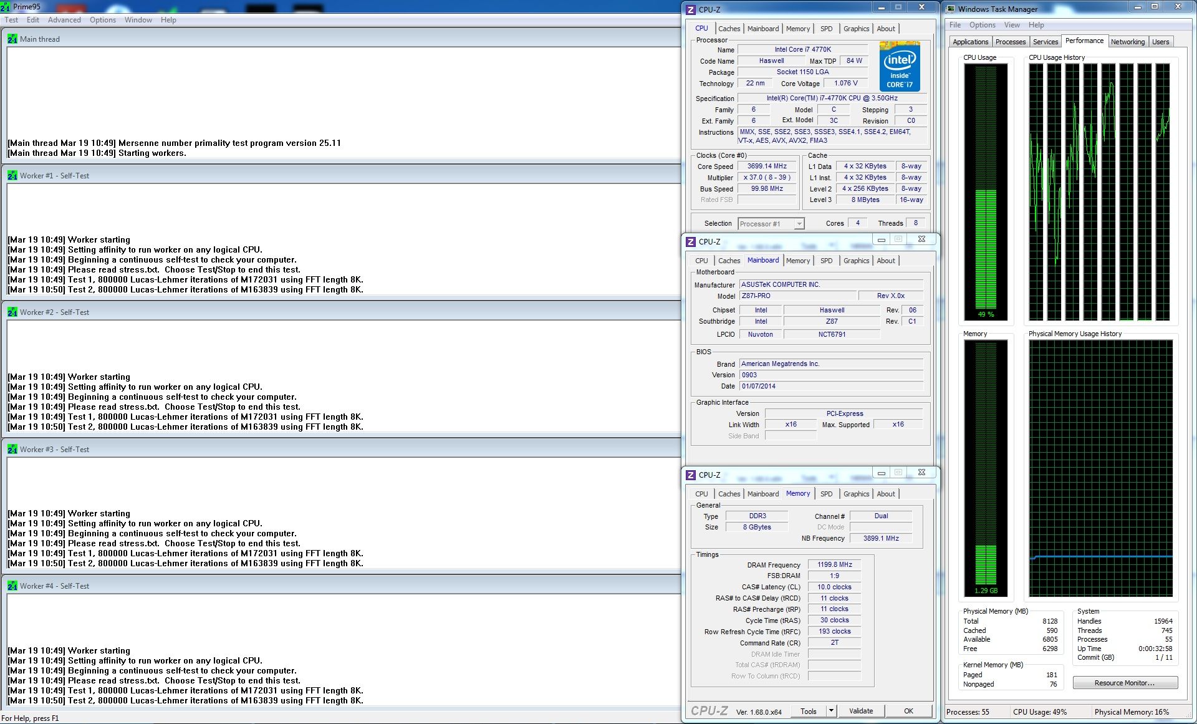Viewport: 1197px width, 724px height.
Task: Expand the Tools dropdown arrow in CPU-Z
Action: 831,711
